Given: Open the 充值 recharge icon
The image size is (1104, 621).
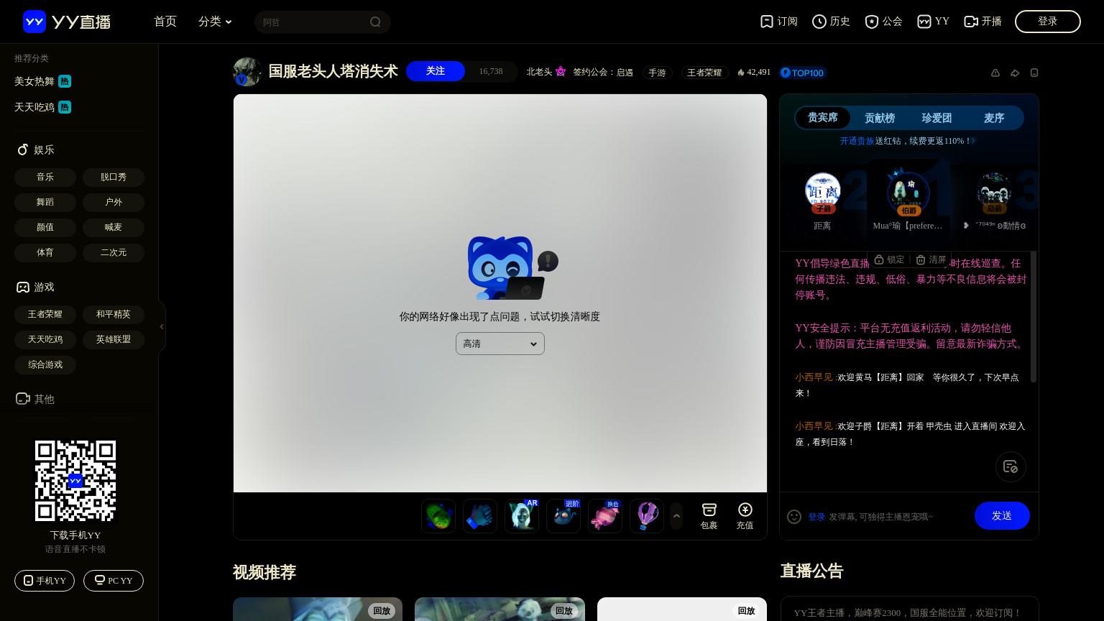Looking at the screenshot, I should coord(745,516).
